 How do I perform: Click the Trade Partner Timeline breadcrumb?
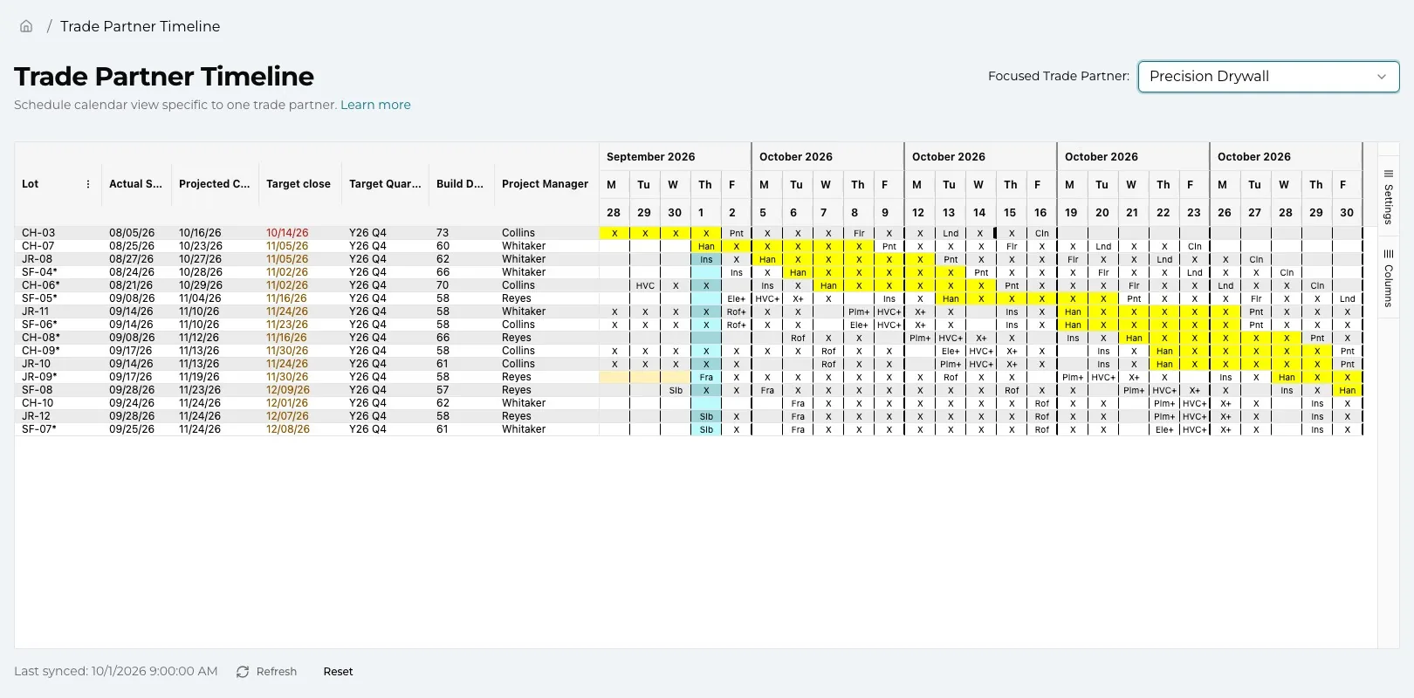(141, 26)
